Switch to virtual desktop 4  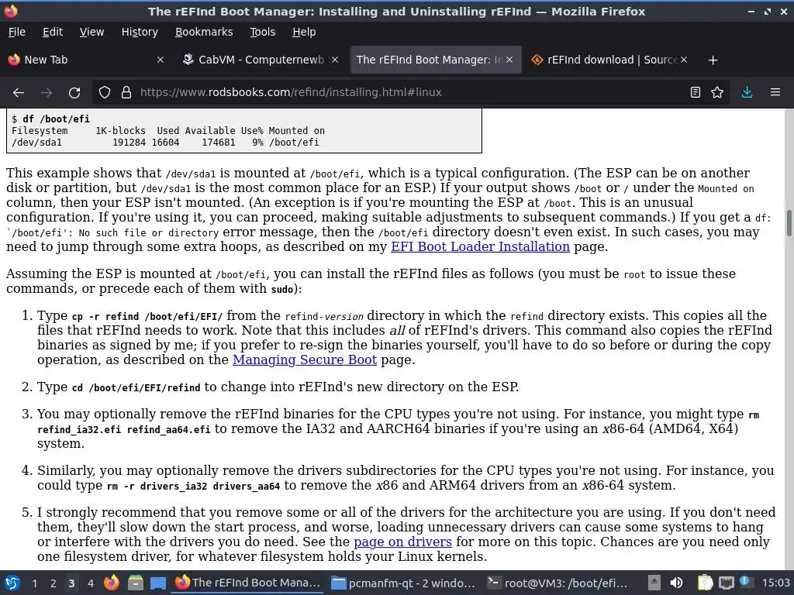click(x=91, y=583)
